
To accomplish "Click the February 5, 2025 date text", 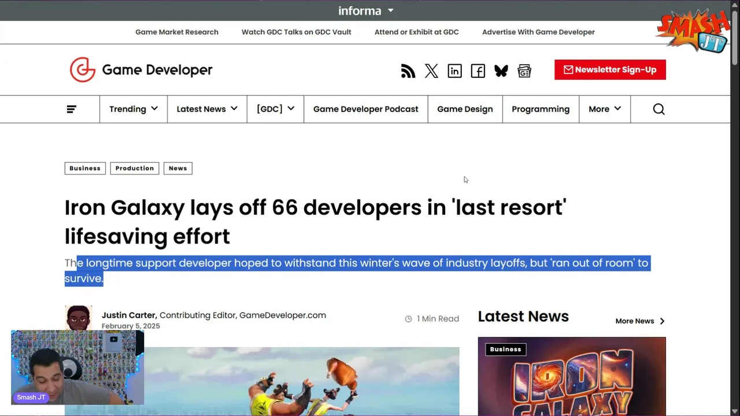I will click(x=131, y=326).
